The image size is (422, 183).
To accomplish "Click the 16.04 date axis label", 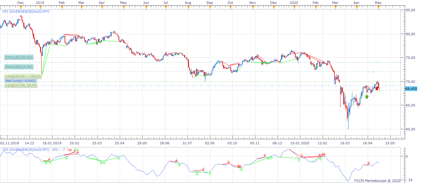I will (367, 143).
